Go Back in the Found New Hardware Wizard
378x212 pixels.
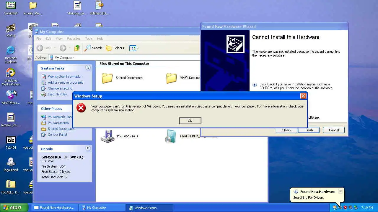tap(286, 130)
